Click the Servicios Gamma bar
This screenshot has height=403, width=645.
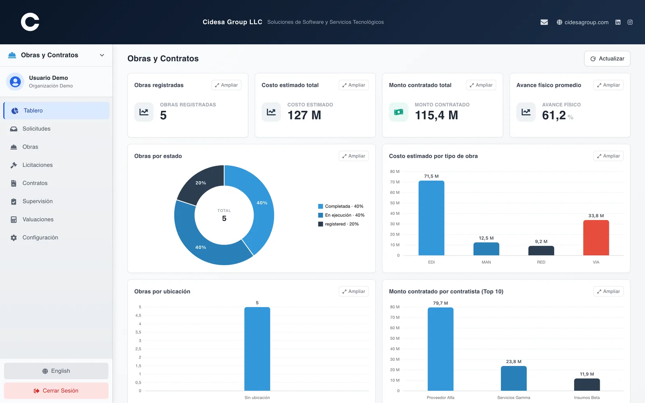tap(514, 378)
